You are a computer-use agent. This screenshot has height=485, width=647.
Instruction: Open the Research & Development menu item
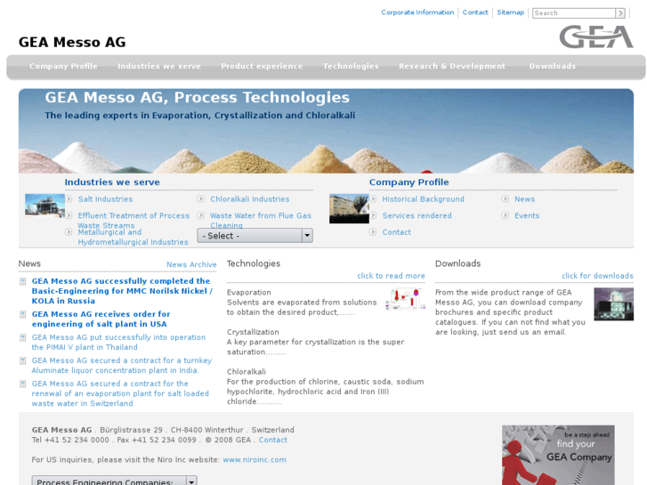(x=452, y=67)
